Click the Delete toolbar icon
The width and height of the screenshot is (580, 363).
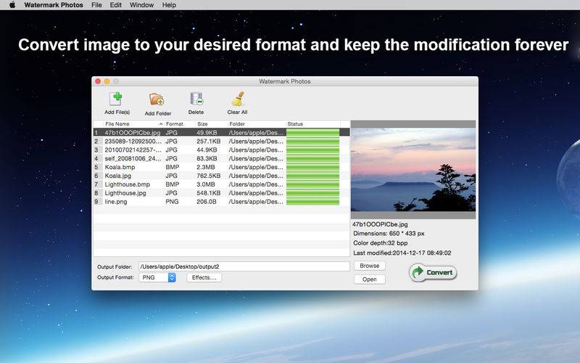tap(196, 99)
